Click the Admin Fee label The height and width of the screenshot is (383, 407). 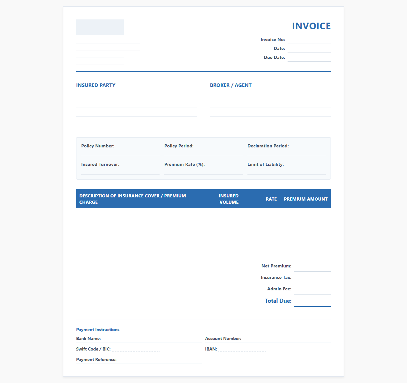click(279, 289)
